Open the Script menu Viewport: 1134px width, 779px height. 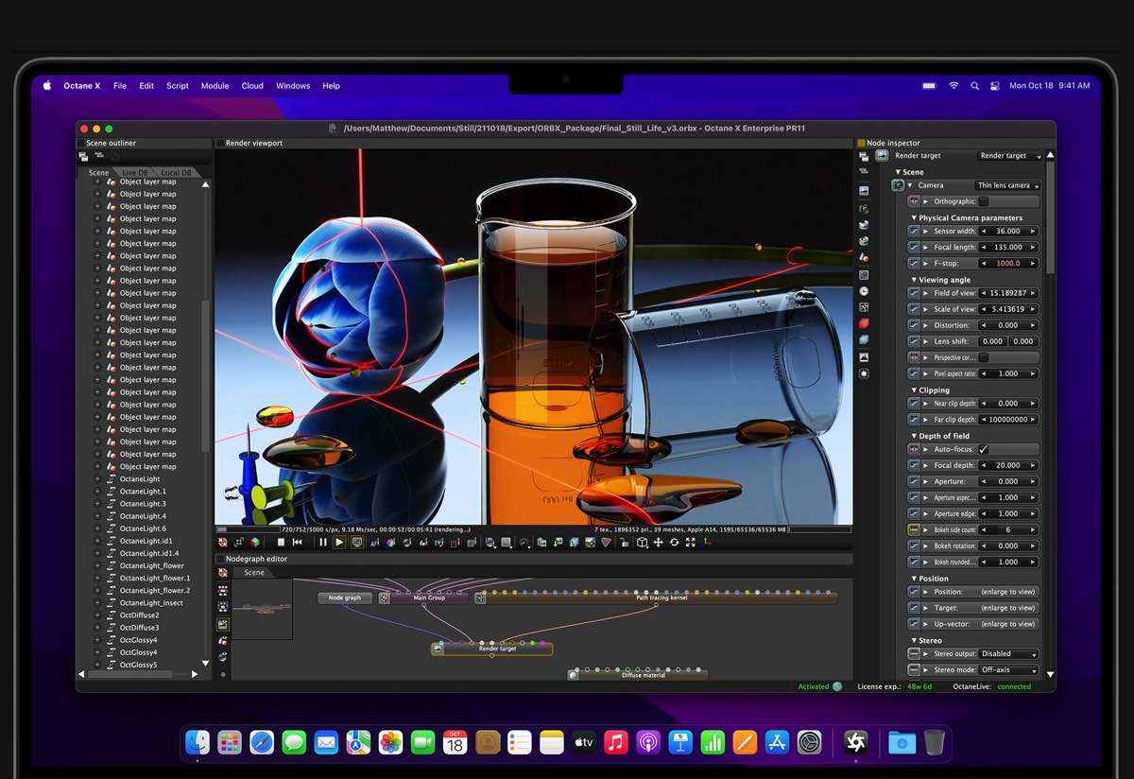pyautogui.click(x=178, y=86)
